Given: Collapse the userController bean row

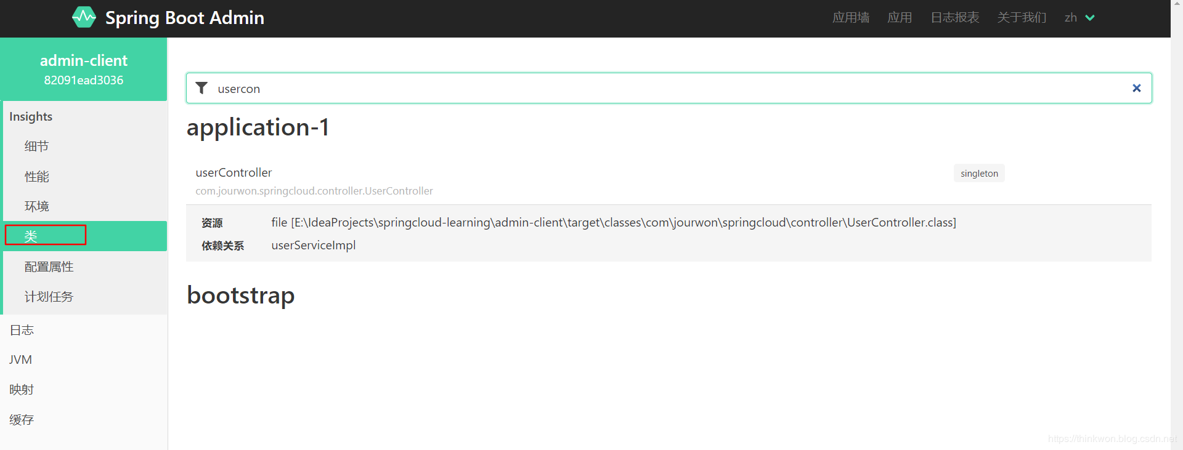Looking at the screenshot, I should (234, 173).
